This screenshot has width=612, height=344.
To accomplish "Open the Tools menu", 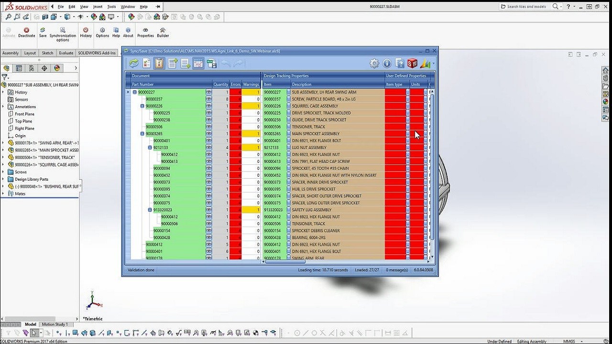I will click(111, 7).
